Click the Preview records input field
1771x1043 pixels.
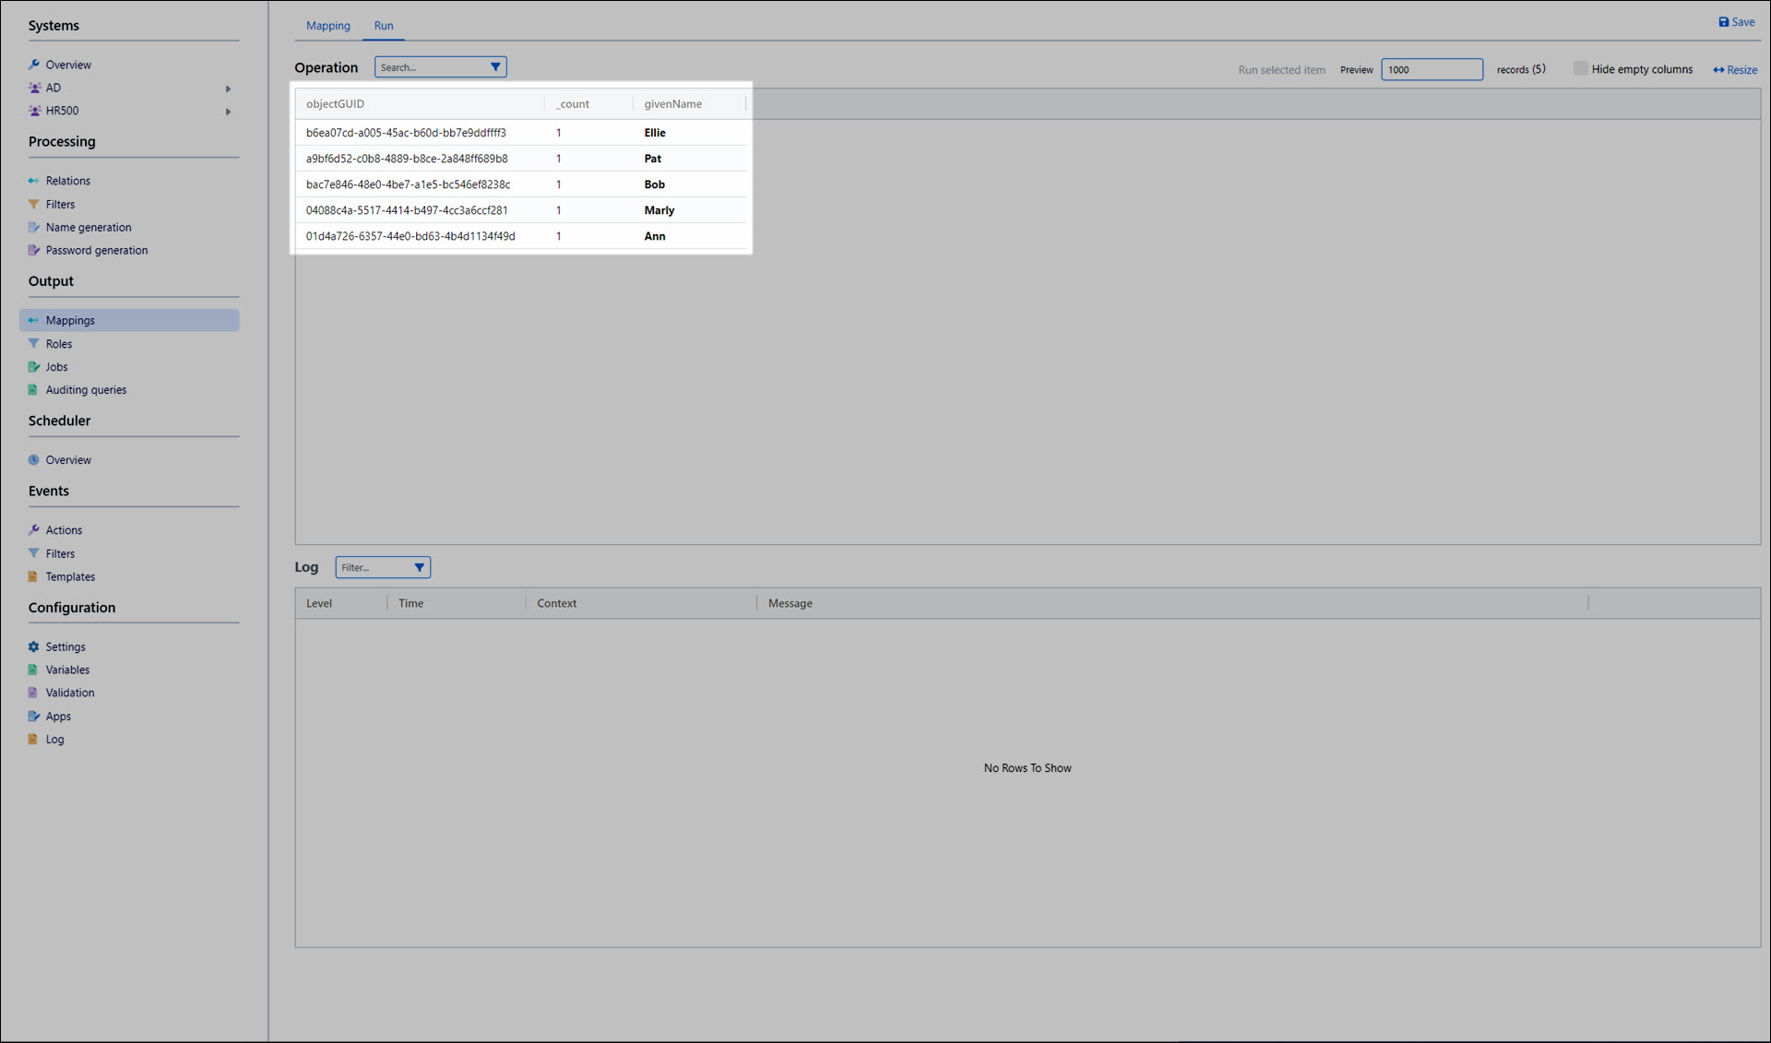click(1431, 70)
